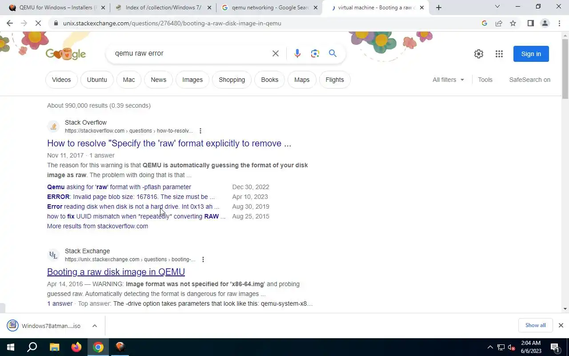Open File Explorer from taskbar

coord(54,347)
